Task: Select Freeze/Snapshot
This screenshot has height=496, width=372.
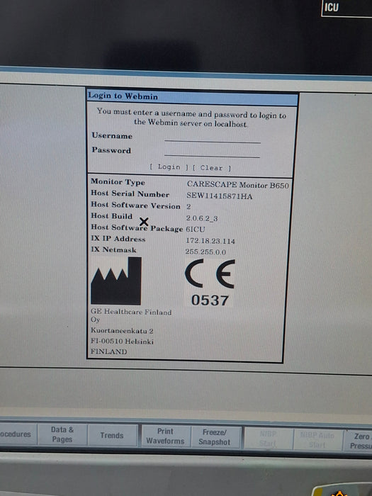Action: 215,437
